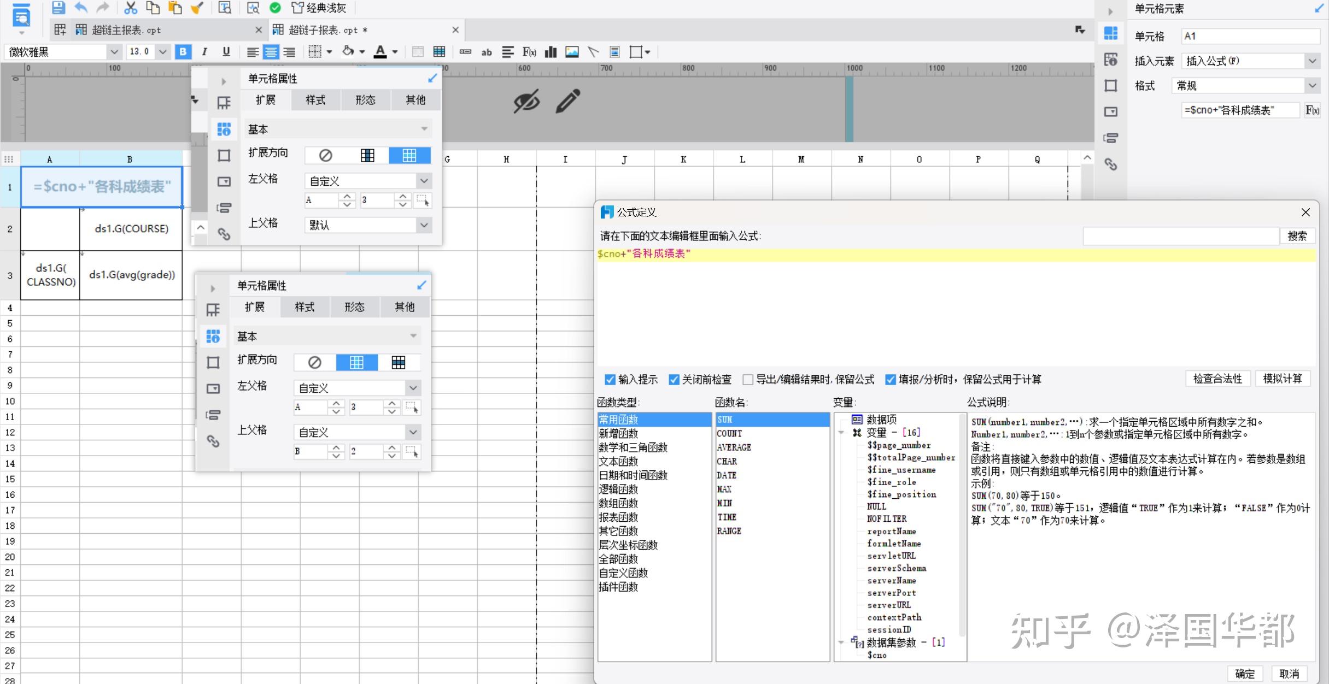This screenshot has height=684, width=1329.
Task: Open the font color A swatch
Action: click(380, 52)
